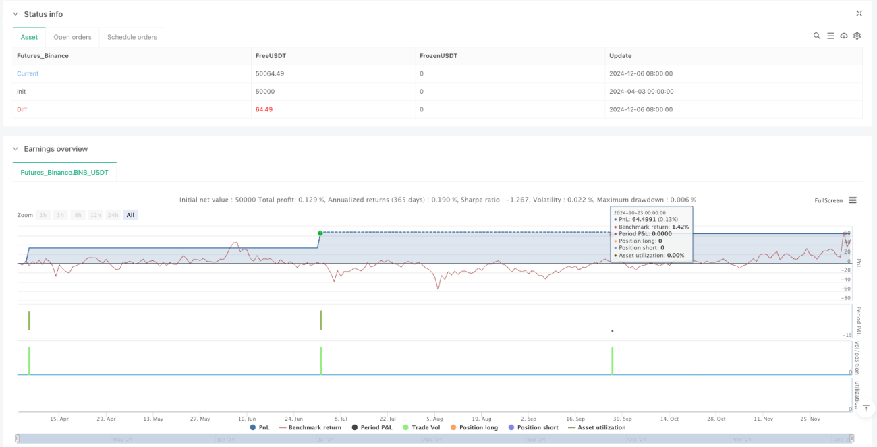
Task: Click the cloud download icon
Action: click(x=844, y=36)
